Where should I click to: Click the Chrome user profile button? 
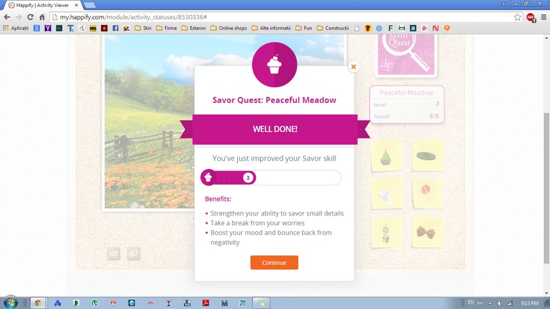click(x=503, y=3)
